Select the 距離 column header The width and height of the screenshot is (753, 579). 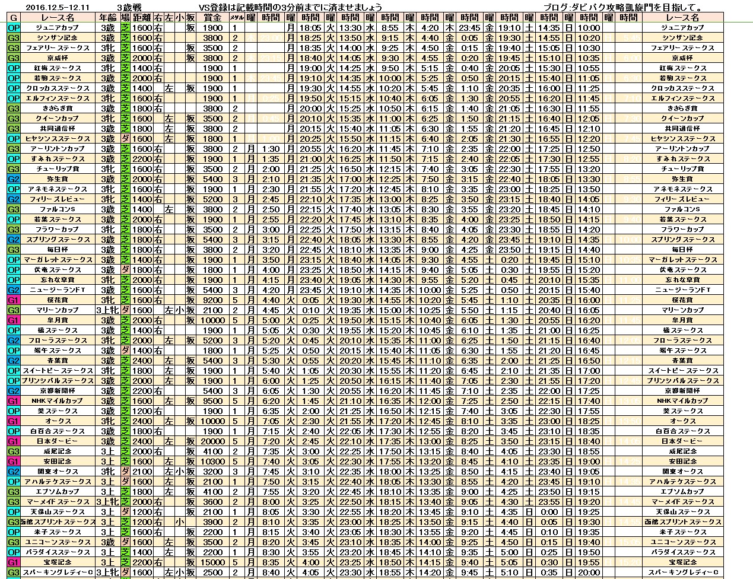pos(142,18)
